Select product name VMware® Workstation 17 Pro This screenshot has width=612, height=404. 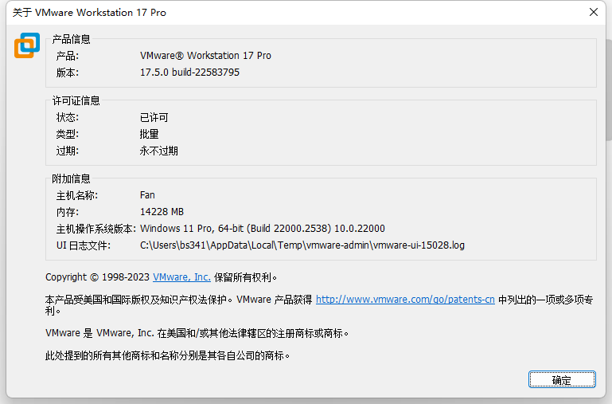[205, 56]
